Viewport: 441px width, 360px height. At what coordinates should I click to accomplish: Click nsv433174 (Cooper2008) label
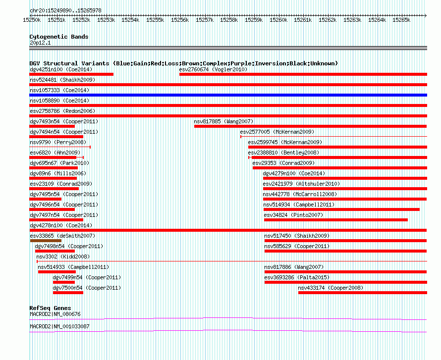331,288
